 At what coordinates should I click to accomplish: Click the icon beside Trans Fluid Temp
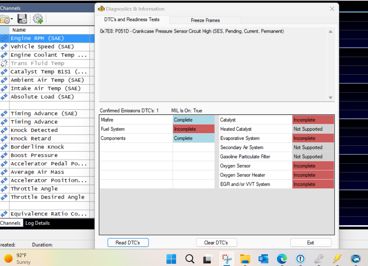pos(4,64)
